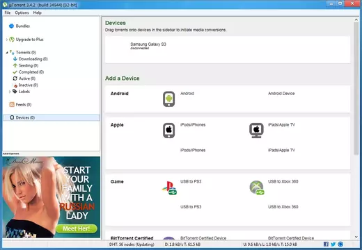Click the Android phone device icon
Screen dimensions: 362x250
(x=168, y=99)
